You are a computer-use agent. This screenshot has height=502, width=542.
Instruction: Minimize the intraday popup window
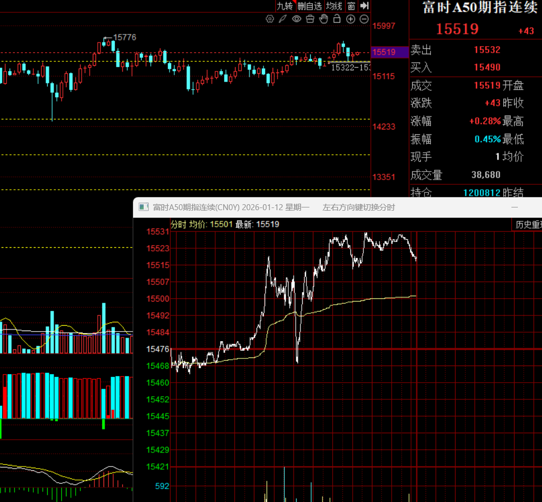pyautogui.click(x=515, y=207)
